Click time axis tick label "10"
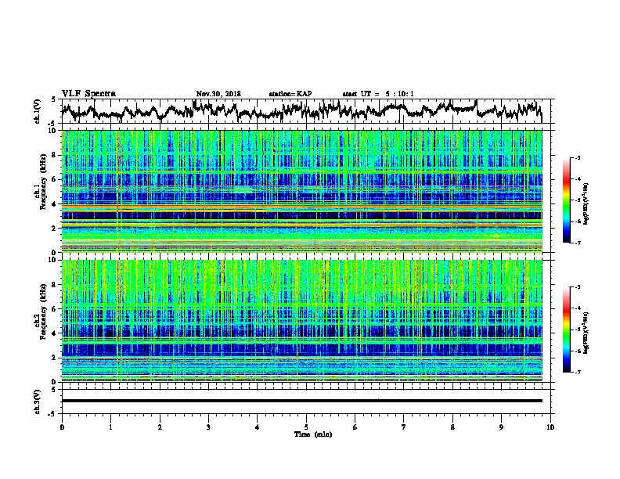This screenshot has width=620, height=479. [x=550, y=427]
